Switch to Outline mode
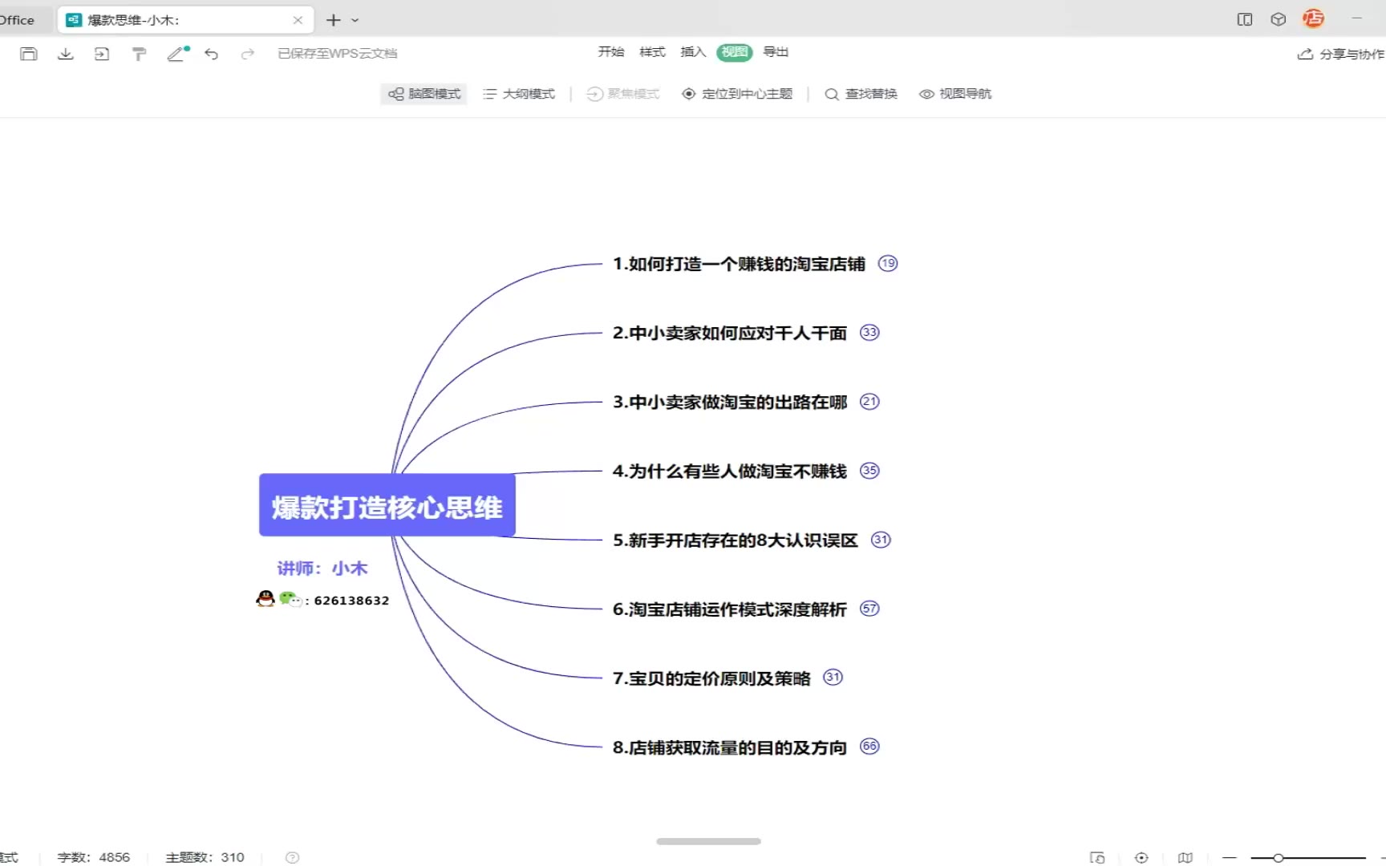Image resolution: width=1386 pixels, height=866 pixels. click(x=519, y=94)
